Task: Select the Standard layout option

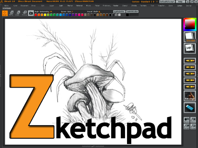Action: [145, 2]
